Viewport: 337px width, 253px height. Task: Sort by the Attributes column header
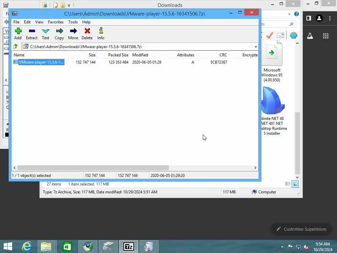pyautogui.click(x=186, y=55)
